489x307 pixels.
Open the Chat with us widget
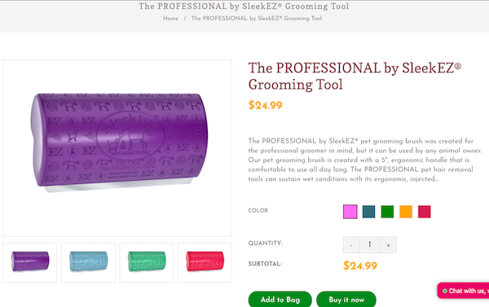click(x=463, y=291)
